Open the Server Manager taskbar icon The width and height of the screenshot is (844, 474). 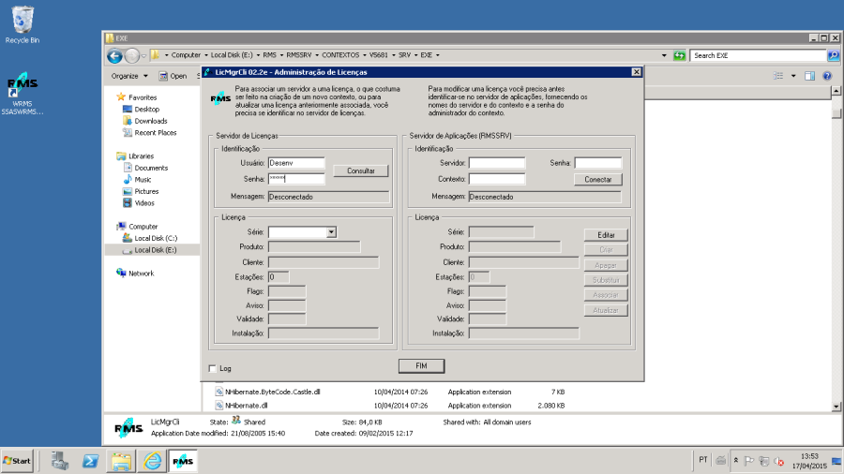pyautogui.click(x=60, y=461)
